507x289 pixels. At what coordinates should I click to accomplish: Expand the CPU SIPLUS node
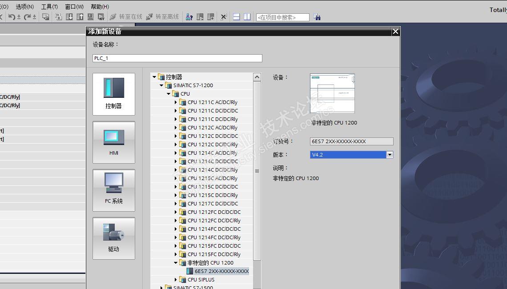176,280
